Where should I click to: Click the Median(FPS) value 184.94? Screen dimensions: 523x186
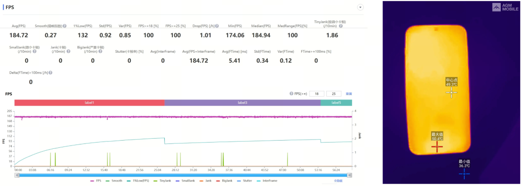point(261,35)
